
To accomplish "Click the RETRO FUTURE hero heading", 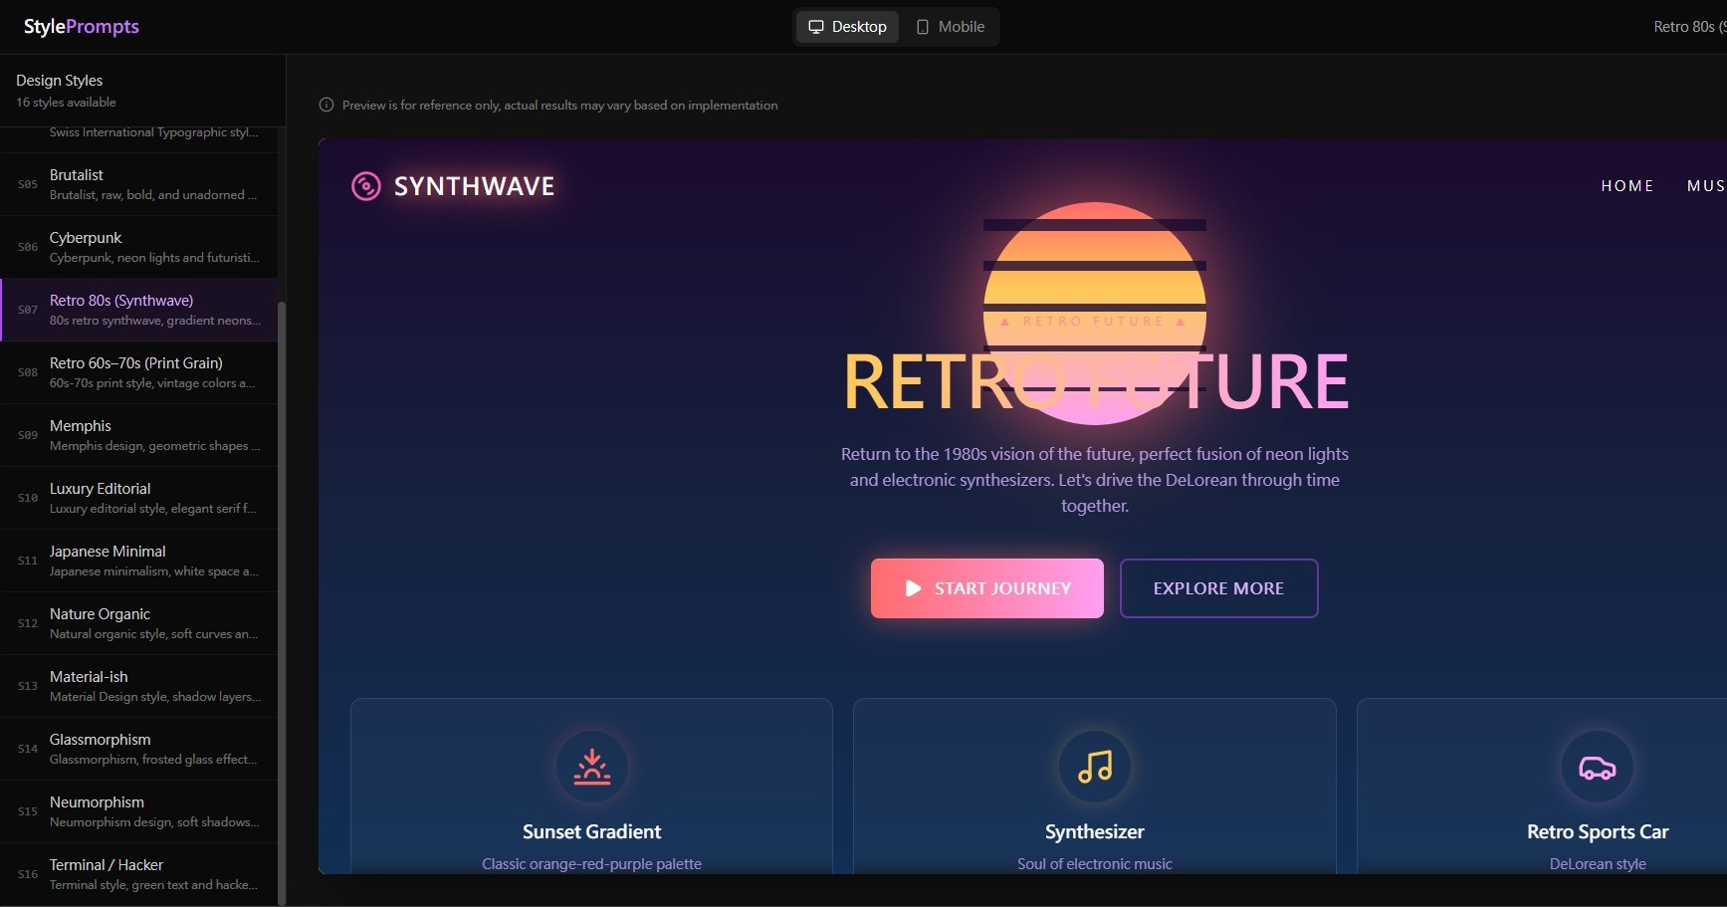I will tap(1095, 382).
